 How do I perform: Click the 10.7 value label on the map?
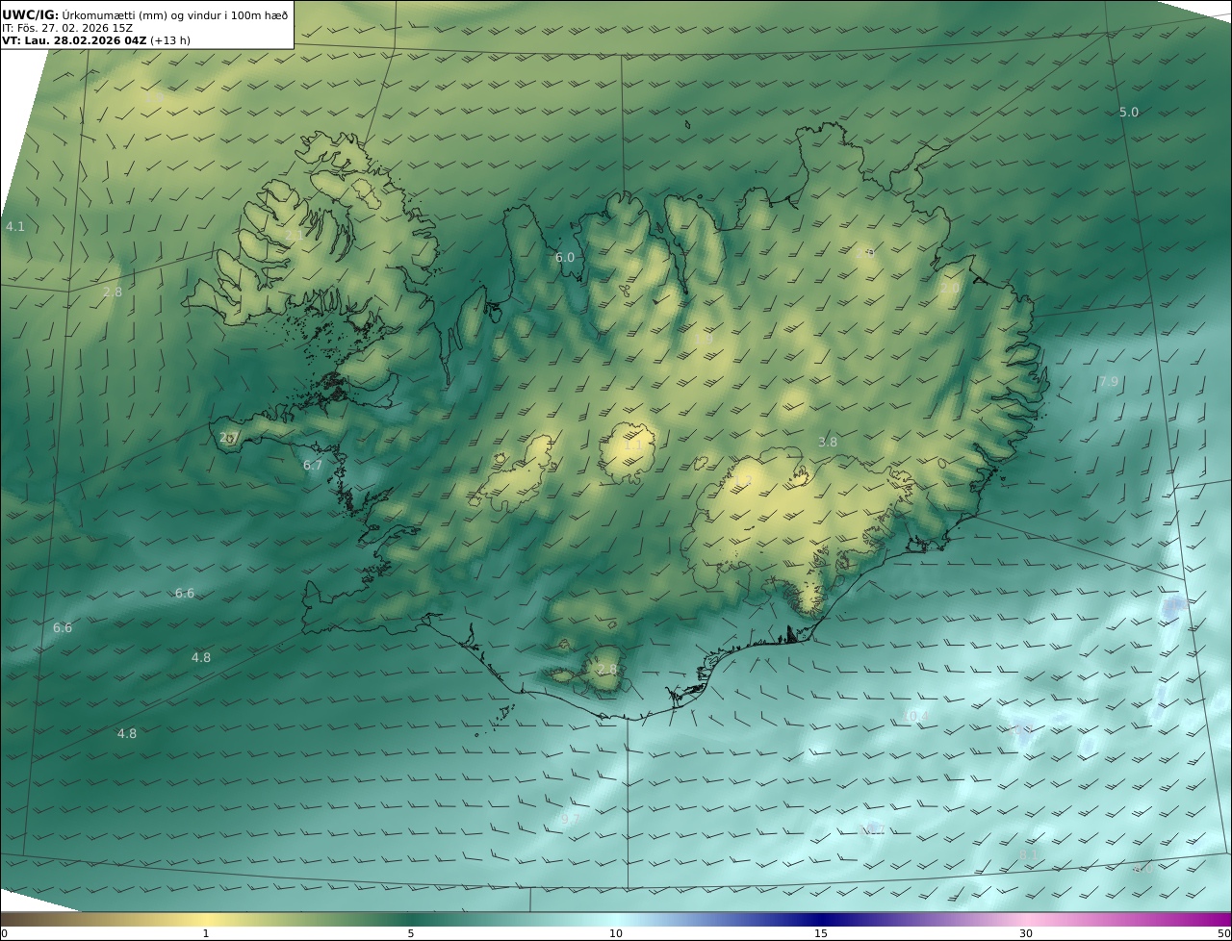click(x=871, y=829)
